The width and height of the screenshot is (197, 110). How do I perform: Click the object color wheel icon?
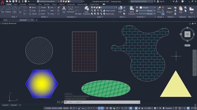pos(137,8)
